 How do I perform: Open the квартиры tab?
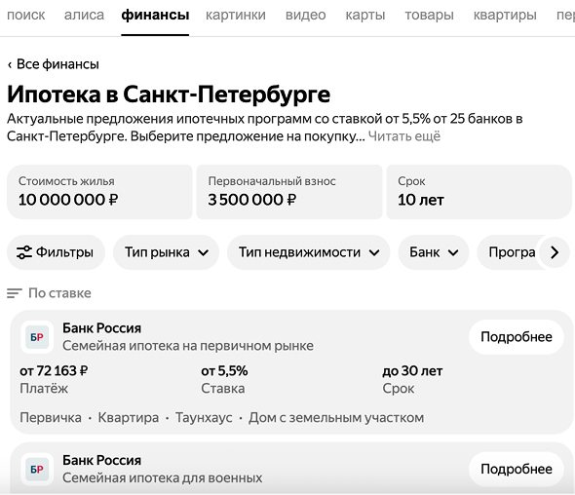(x=505, y=15)
